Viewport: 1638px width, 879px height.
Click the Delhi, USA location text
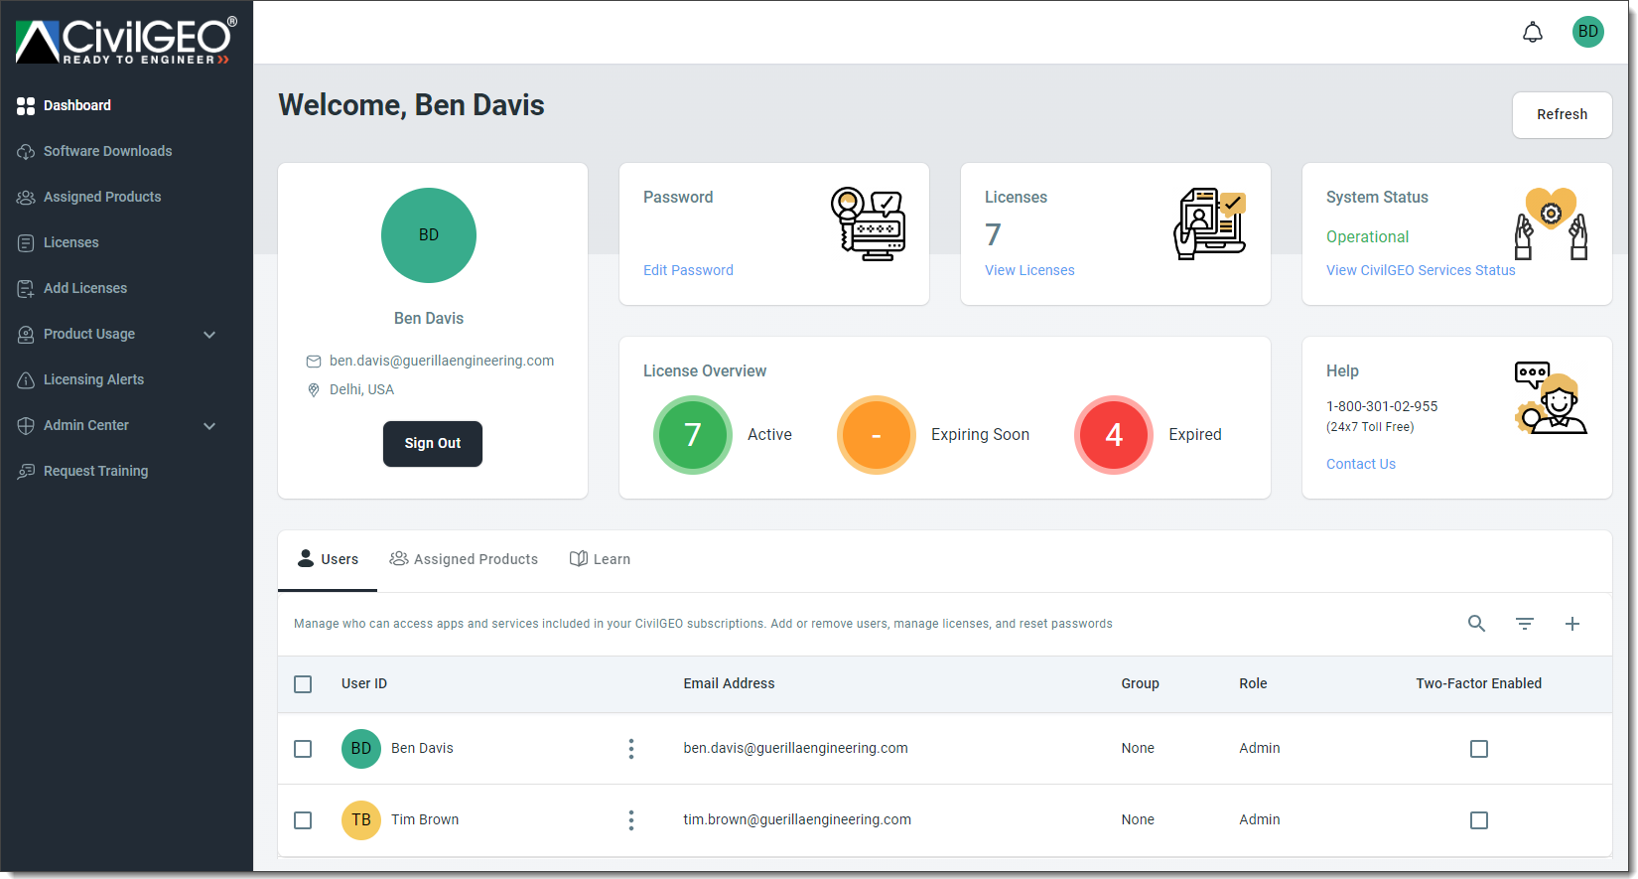361,389
